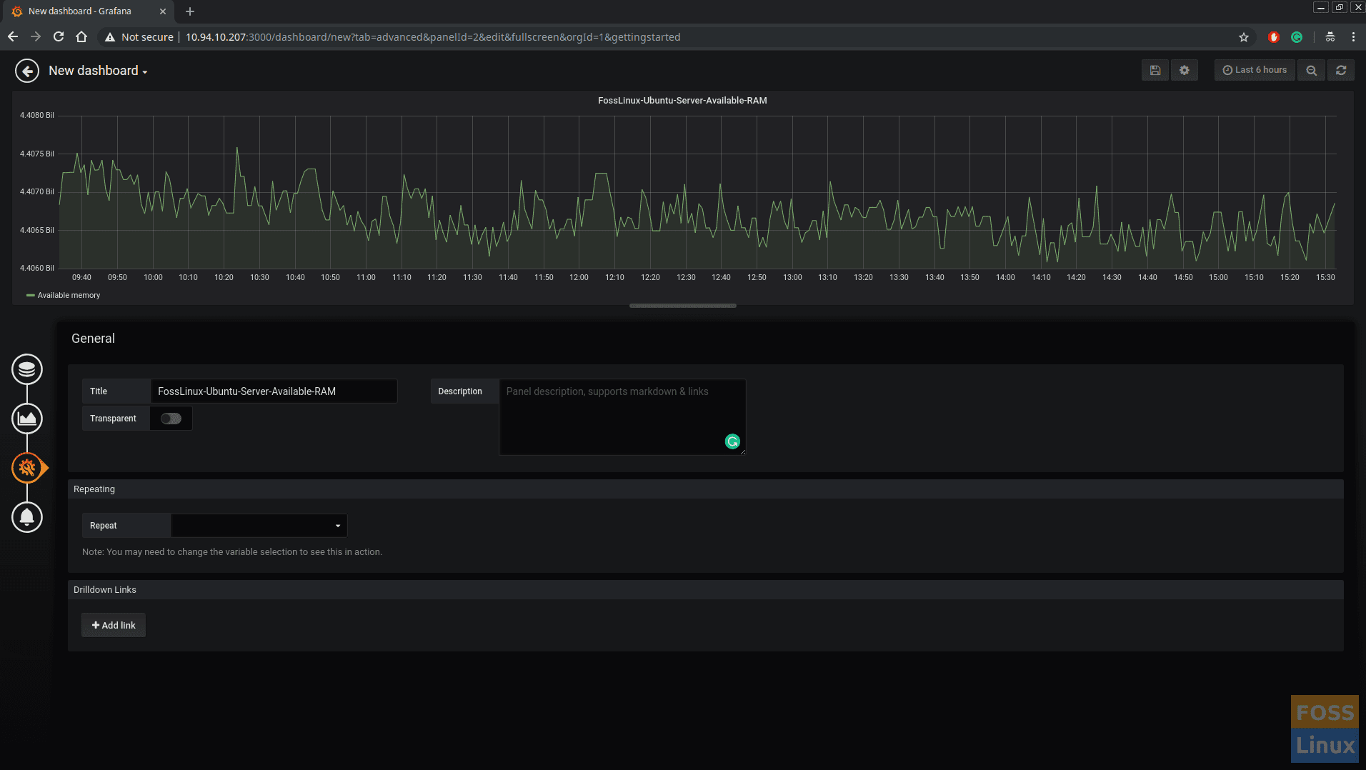Open the Alert tab bell icon
Image resolution: width=1366 pixels, height=770 pixels.
(x=27, y=517)
